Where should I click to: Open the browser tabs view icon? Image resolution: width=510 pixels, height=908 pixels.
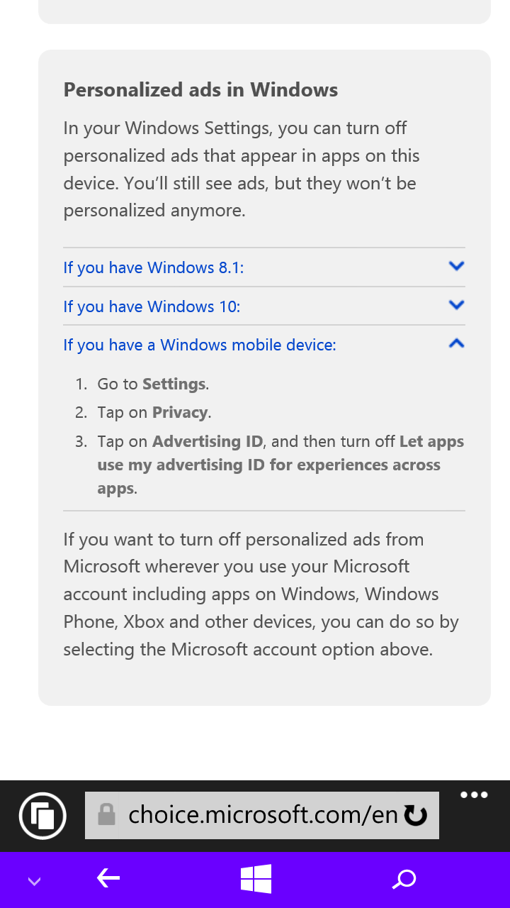pyautogui.click(x=43, y=816)
